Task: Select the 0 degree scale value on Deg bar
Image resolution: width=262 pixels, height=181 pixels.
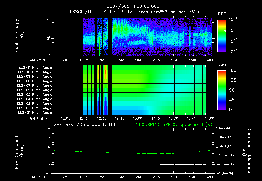Action: (x=230, y=110)
